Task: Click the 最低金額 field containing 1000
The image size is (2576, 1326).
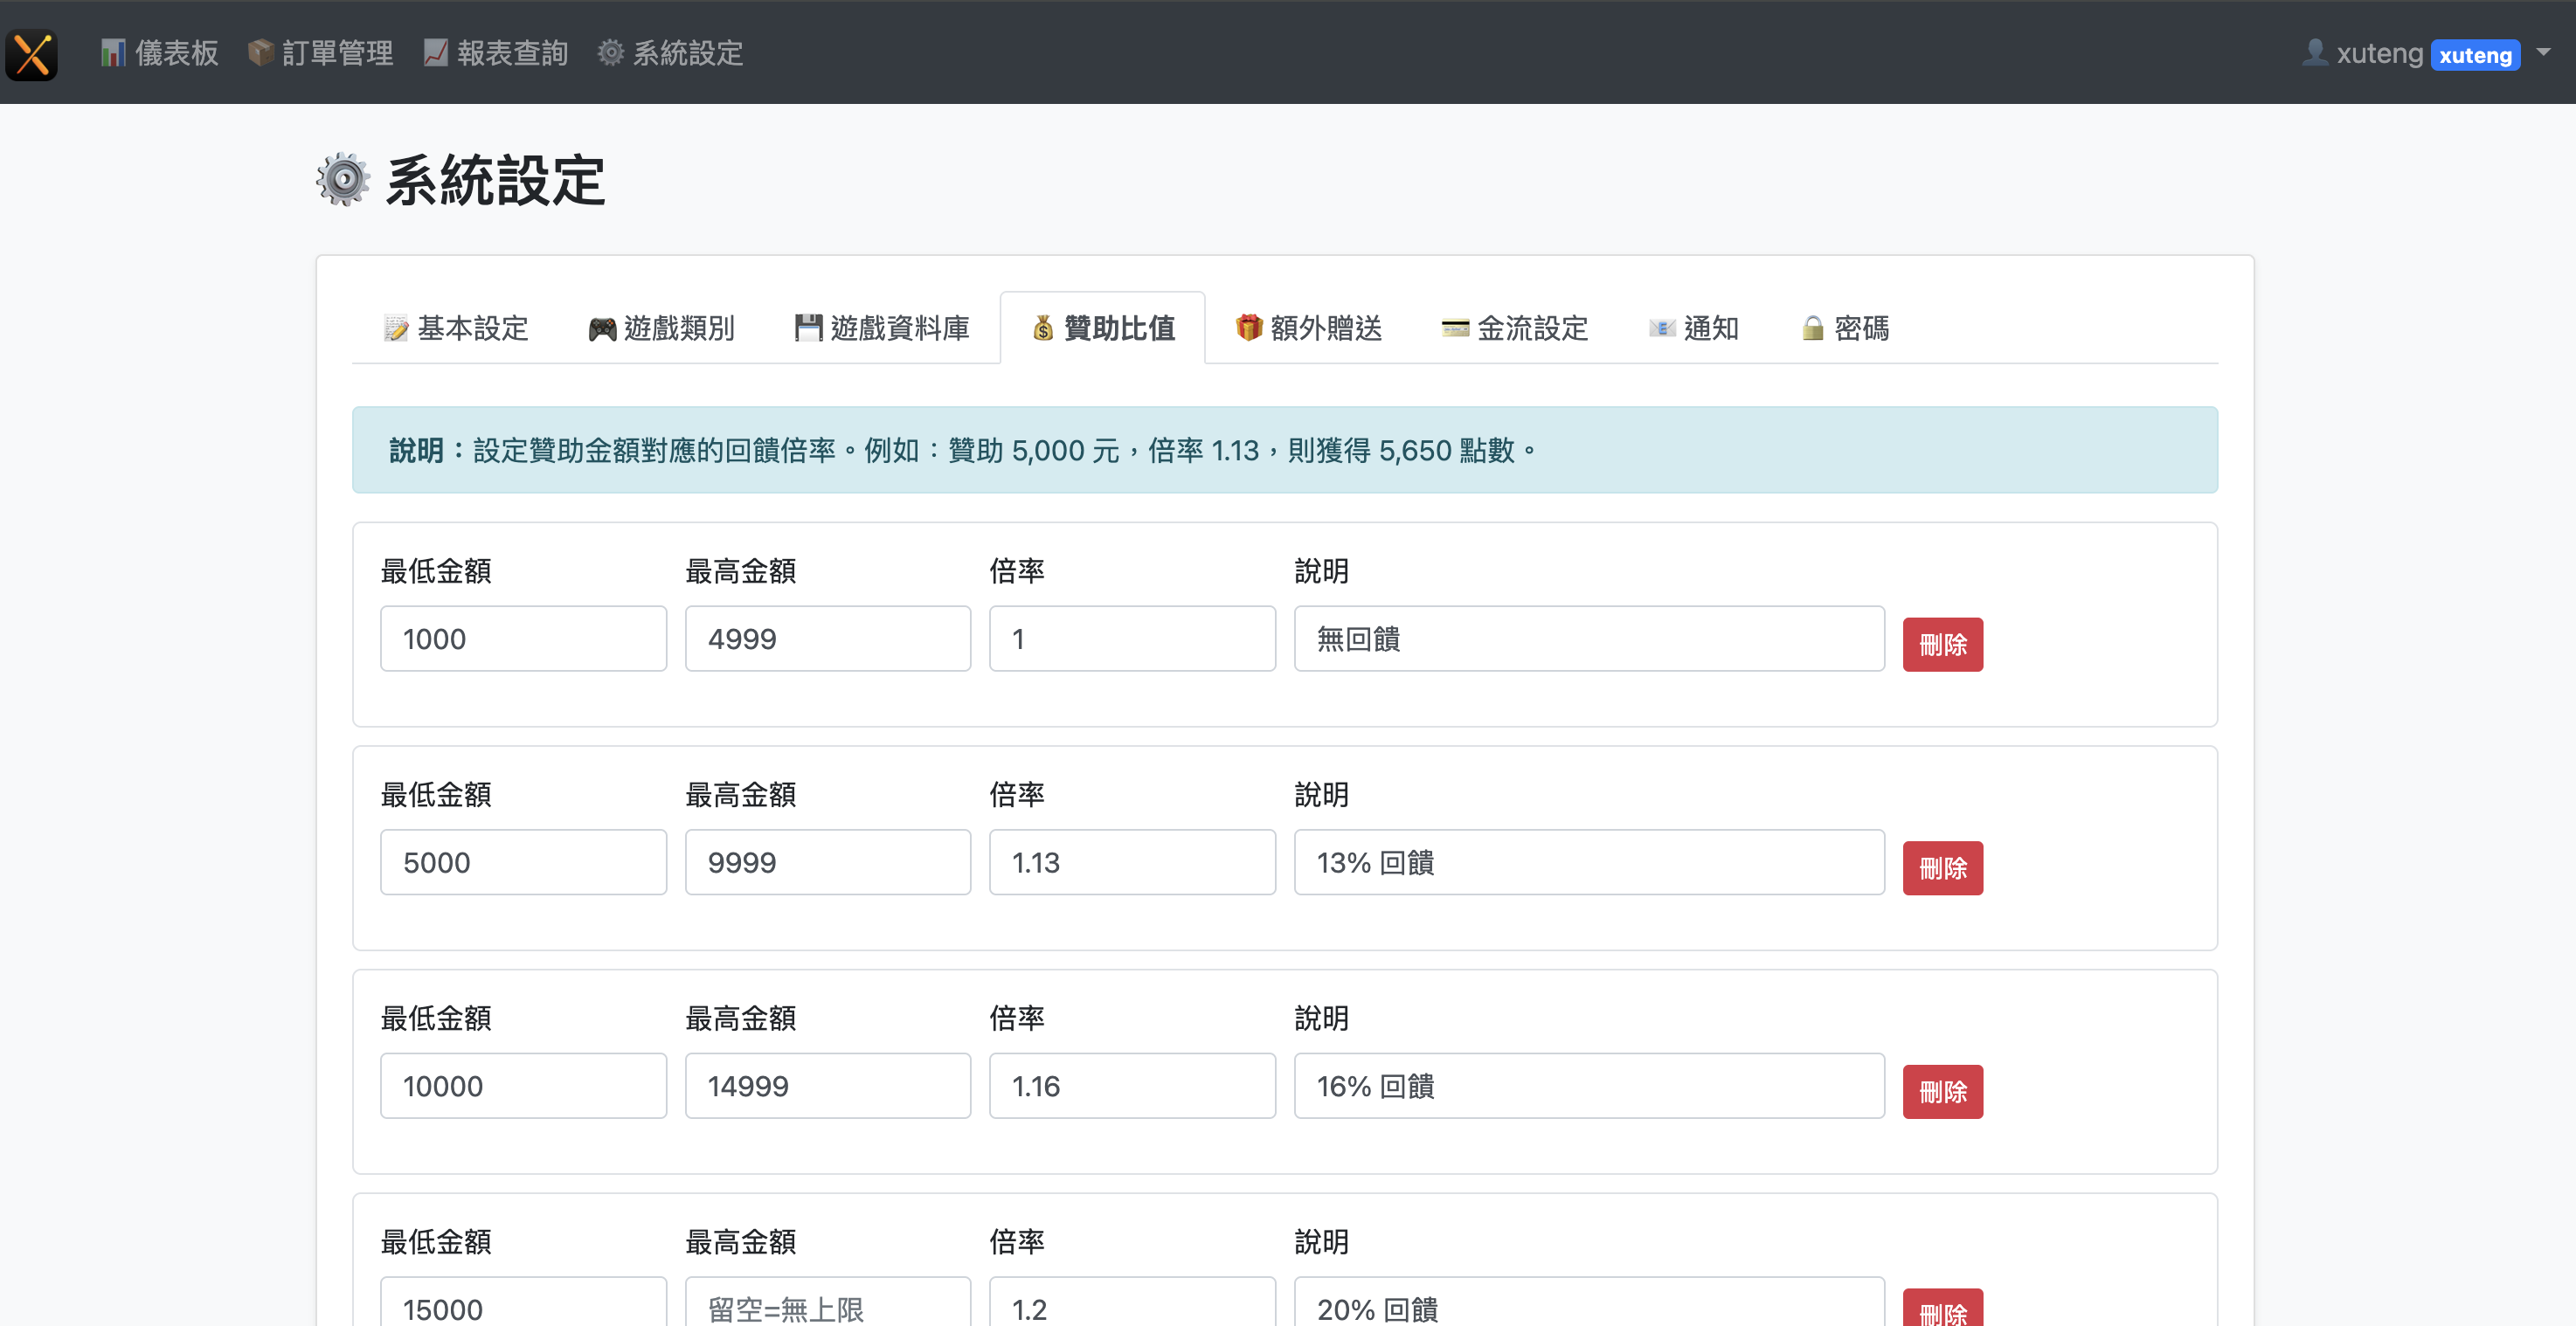Action: [x=523, y=639]
